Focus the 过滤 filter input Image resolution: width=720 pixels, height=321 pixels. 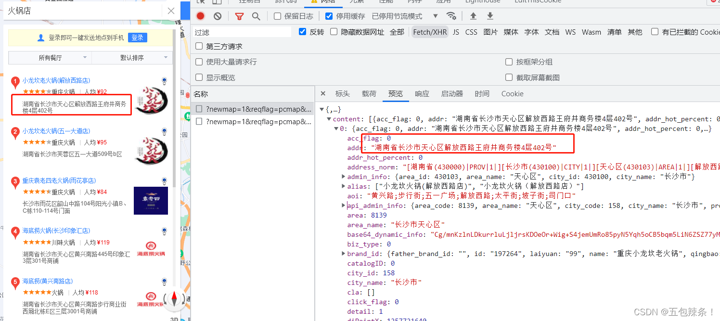point(242,32)
